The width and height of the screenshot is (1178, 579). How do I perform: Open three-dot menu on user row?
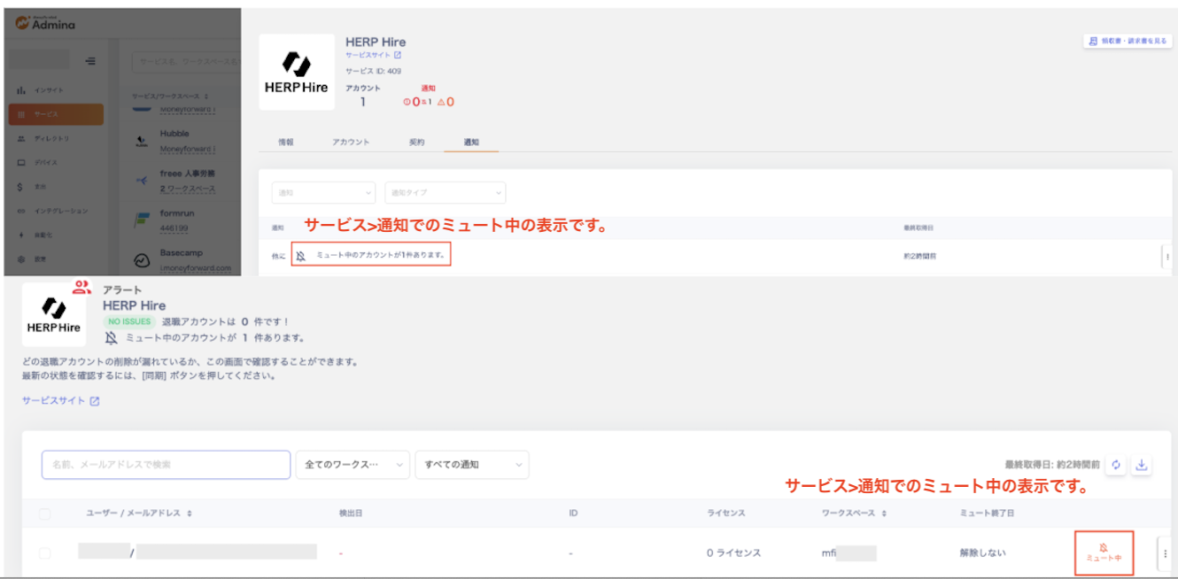[1166, 552]
